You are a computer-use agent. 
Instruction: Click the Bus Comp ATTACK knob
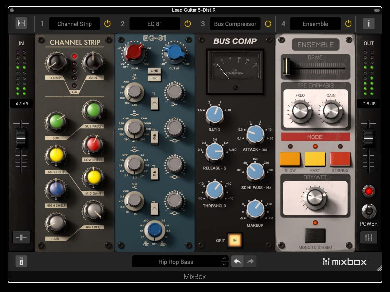pyautogui.click(x=255, y=134)
